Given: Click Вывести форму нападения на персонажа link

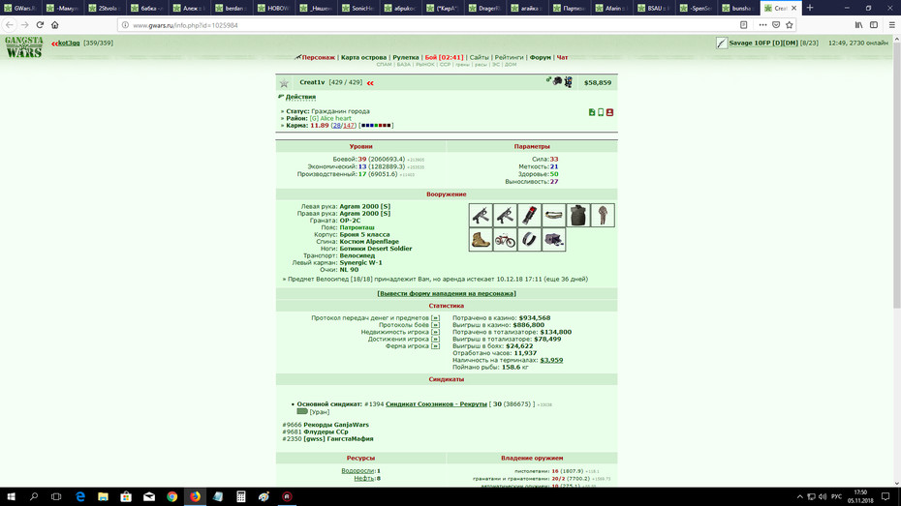Looking at the screenshot, I should point(447,294).
